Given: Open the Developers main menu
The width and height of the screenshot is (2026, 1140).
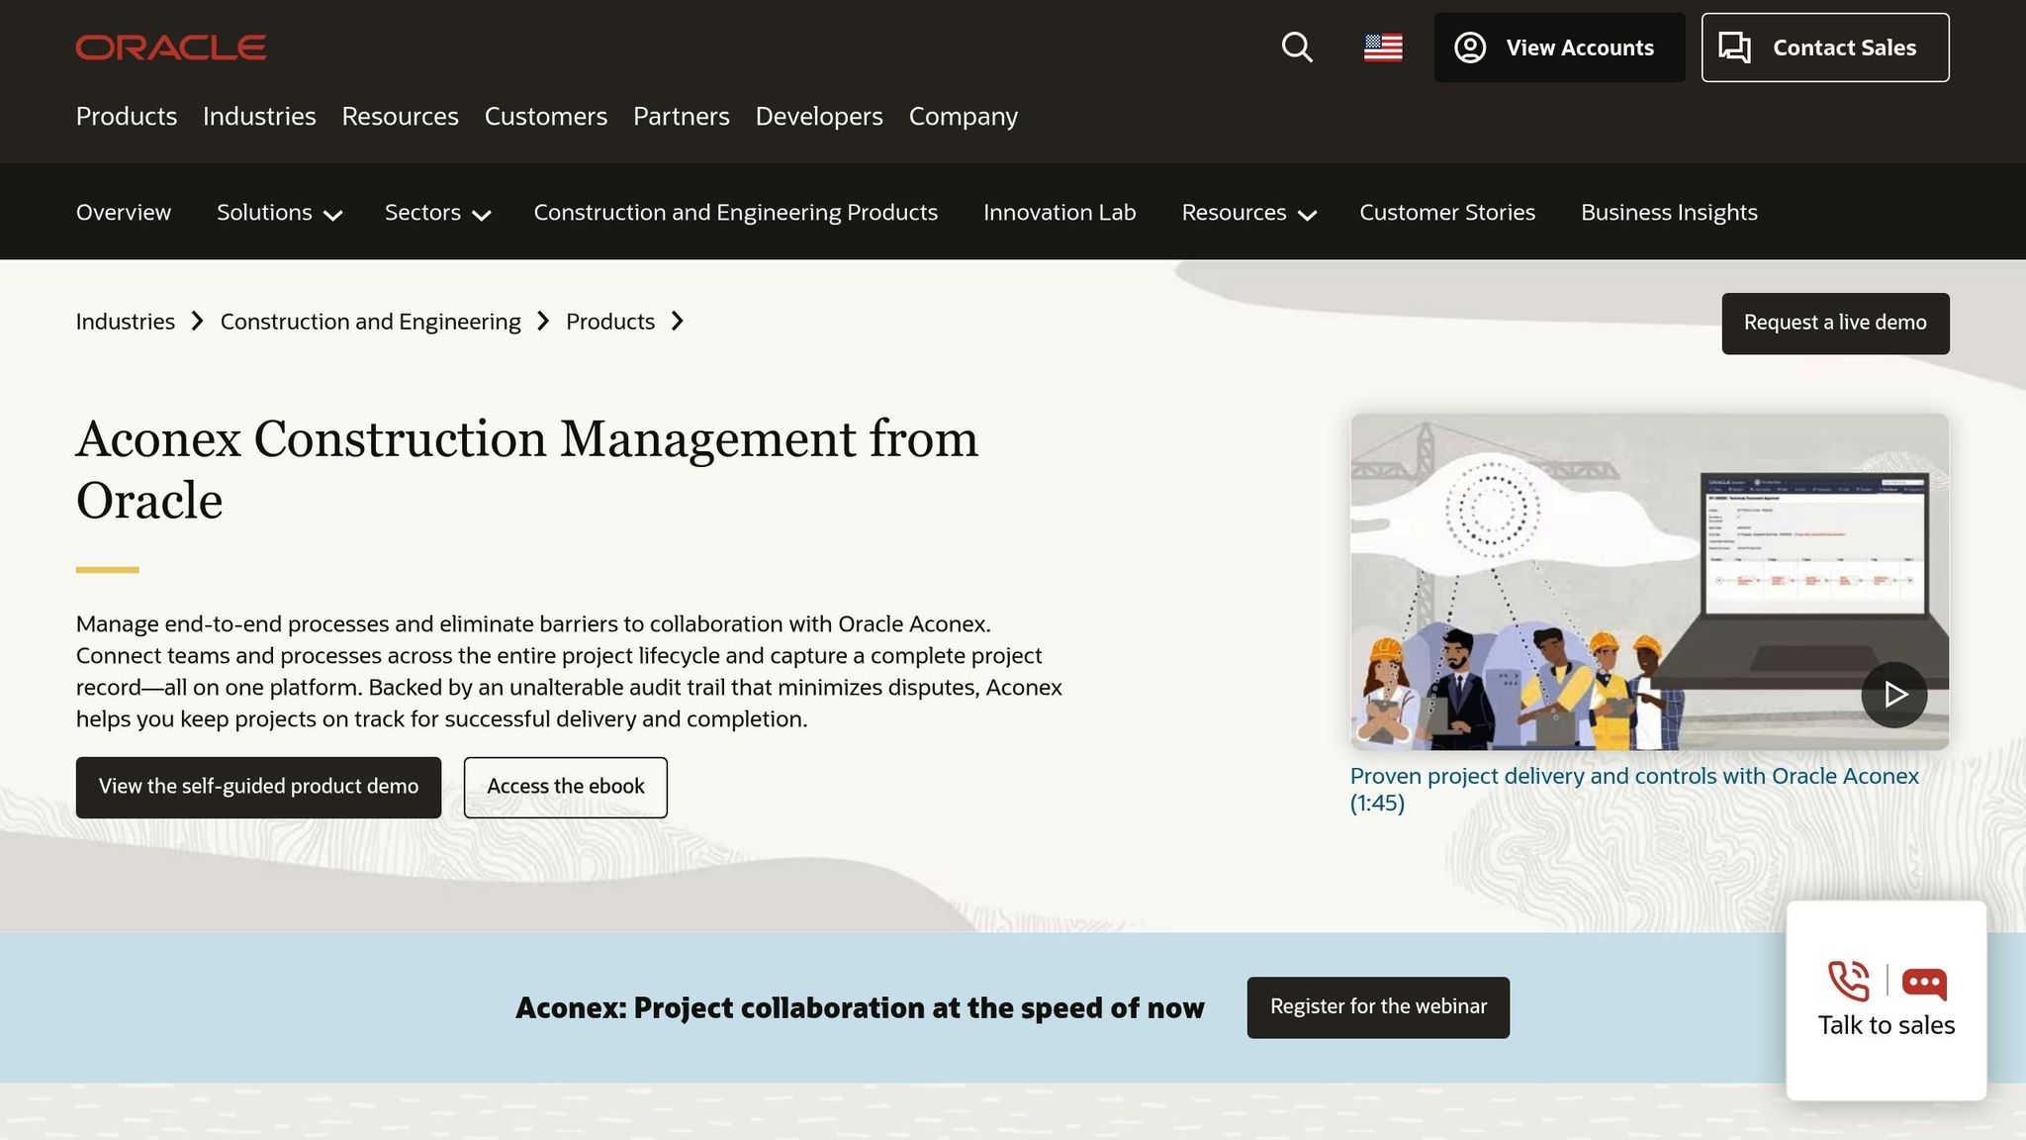Looking at the screenshot, I should click(x=819, y=116).
